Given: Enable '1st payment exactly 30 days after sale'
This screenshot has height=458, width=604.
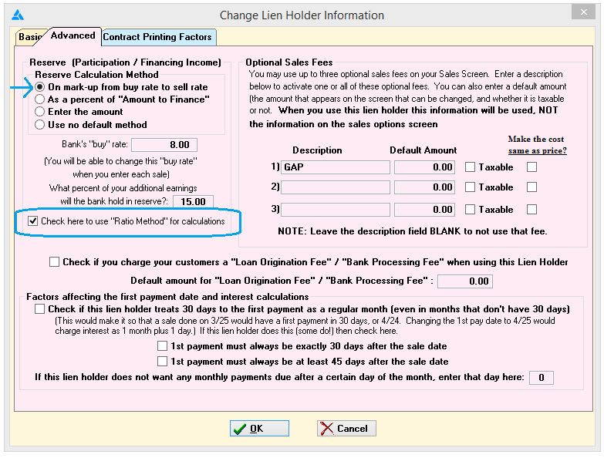Looking at the screenshot, I should 163,346.
